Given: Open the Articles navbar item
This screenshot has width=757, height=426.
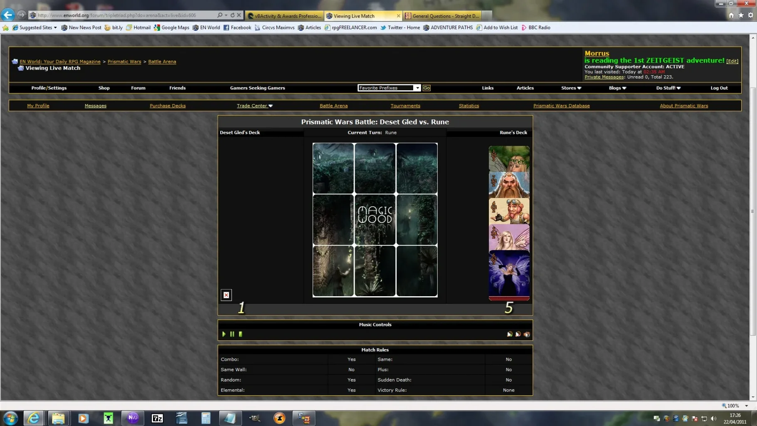Looking at the screenshot, I should coord(525,88).
